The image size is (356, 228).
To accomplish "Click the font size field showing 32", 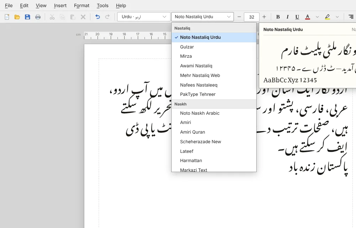I will click(x=252, y=17).
